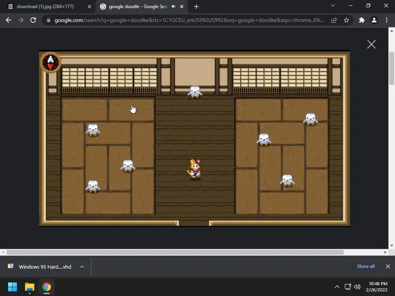The image size is (395, 296).
Task: Click the horizontal page scrollbar thumb
Action: tap(175, 252)
